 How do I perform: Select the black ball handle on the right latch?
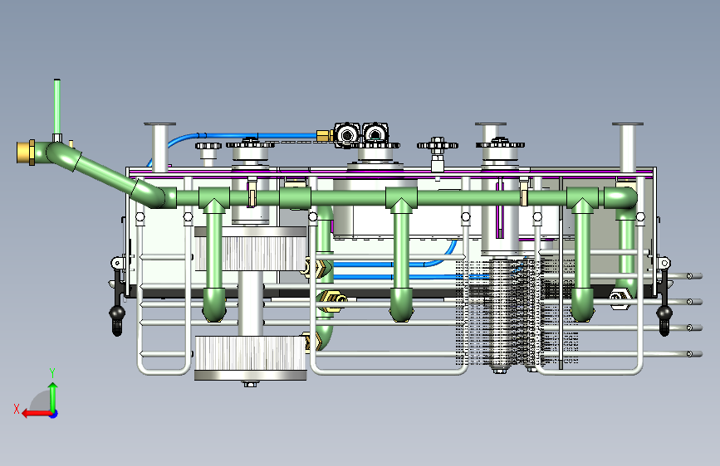(x=664, y=313)
